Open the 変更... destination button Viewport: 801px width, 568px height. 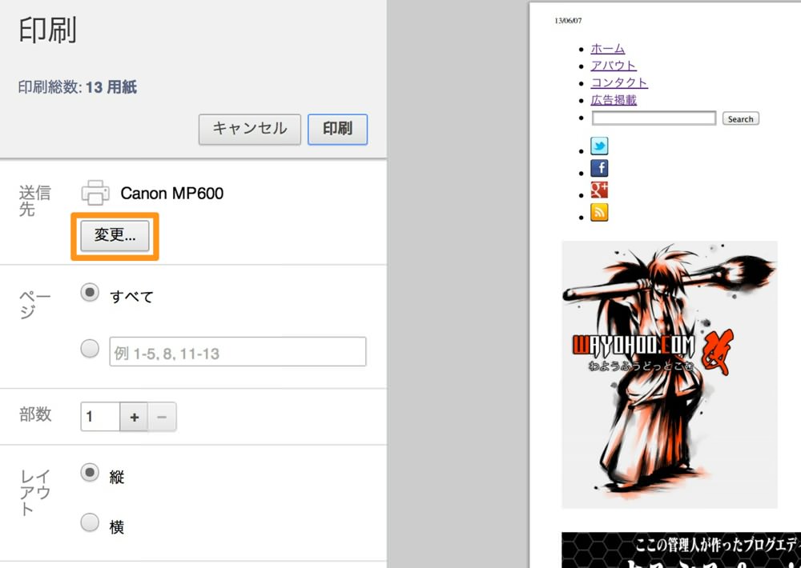tap(115, 236)
